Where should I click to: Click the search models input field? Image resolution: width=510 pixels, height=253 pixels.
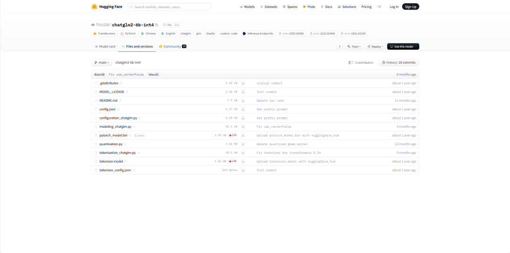click(169, 7)
